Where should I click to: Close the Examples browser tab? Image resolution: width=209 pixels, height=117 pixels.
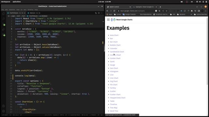pyautogui.click(x=156, y=7)
